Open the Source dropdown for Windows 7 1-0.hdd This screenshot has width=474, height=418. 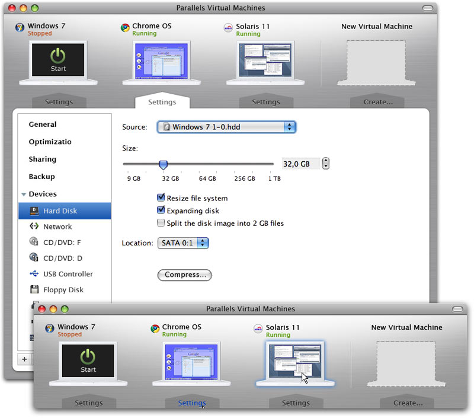point(226,127)
